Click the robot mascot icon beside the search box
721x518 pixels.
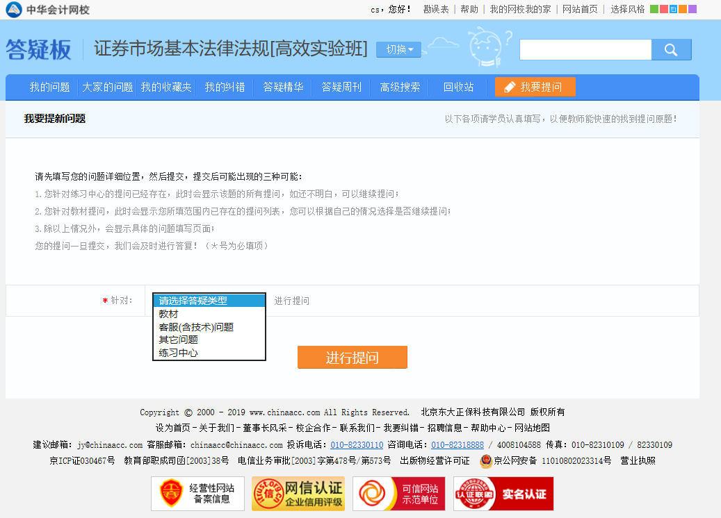(x=485, y=45)
